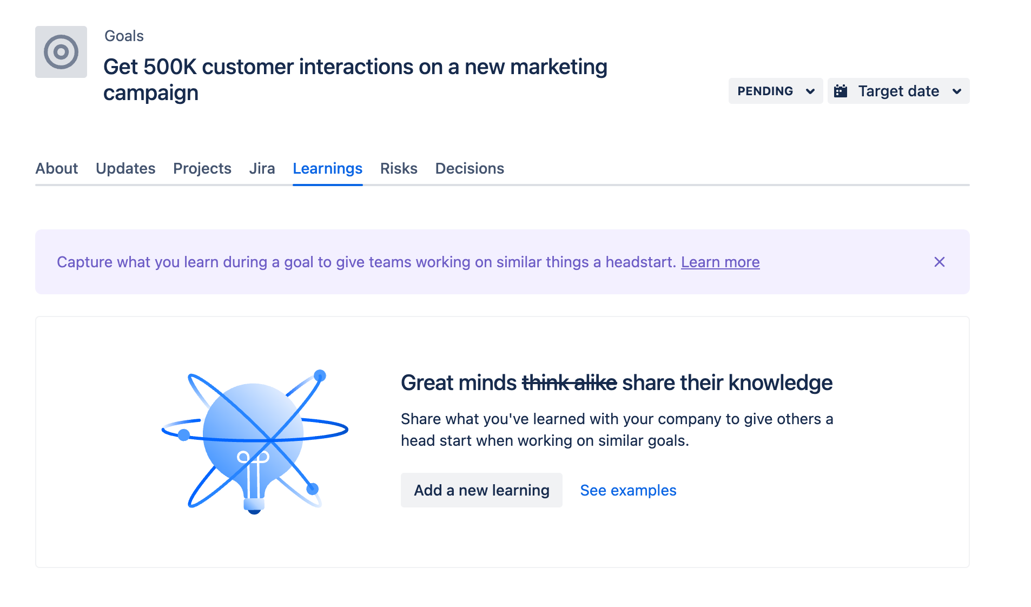The image size is (1031, 607).
Task: Dismiss the learnings info banner
Action: point(940,262)
